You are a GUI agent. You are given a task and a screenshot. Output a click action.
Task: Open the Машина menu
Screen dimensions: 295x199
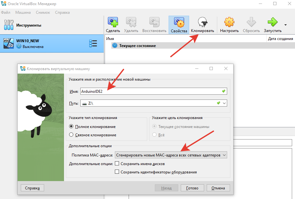[x=23, y=12]
